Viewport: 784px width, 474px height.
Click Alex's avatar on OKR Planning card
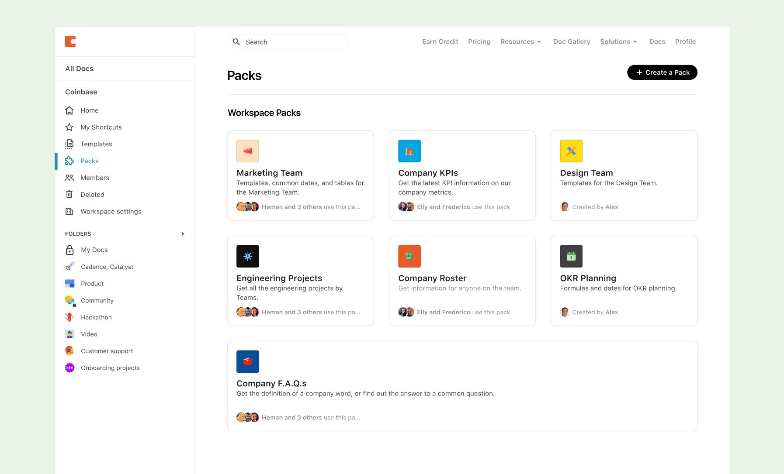pos(565,312)
